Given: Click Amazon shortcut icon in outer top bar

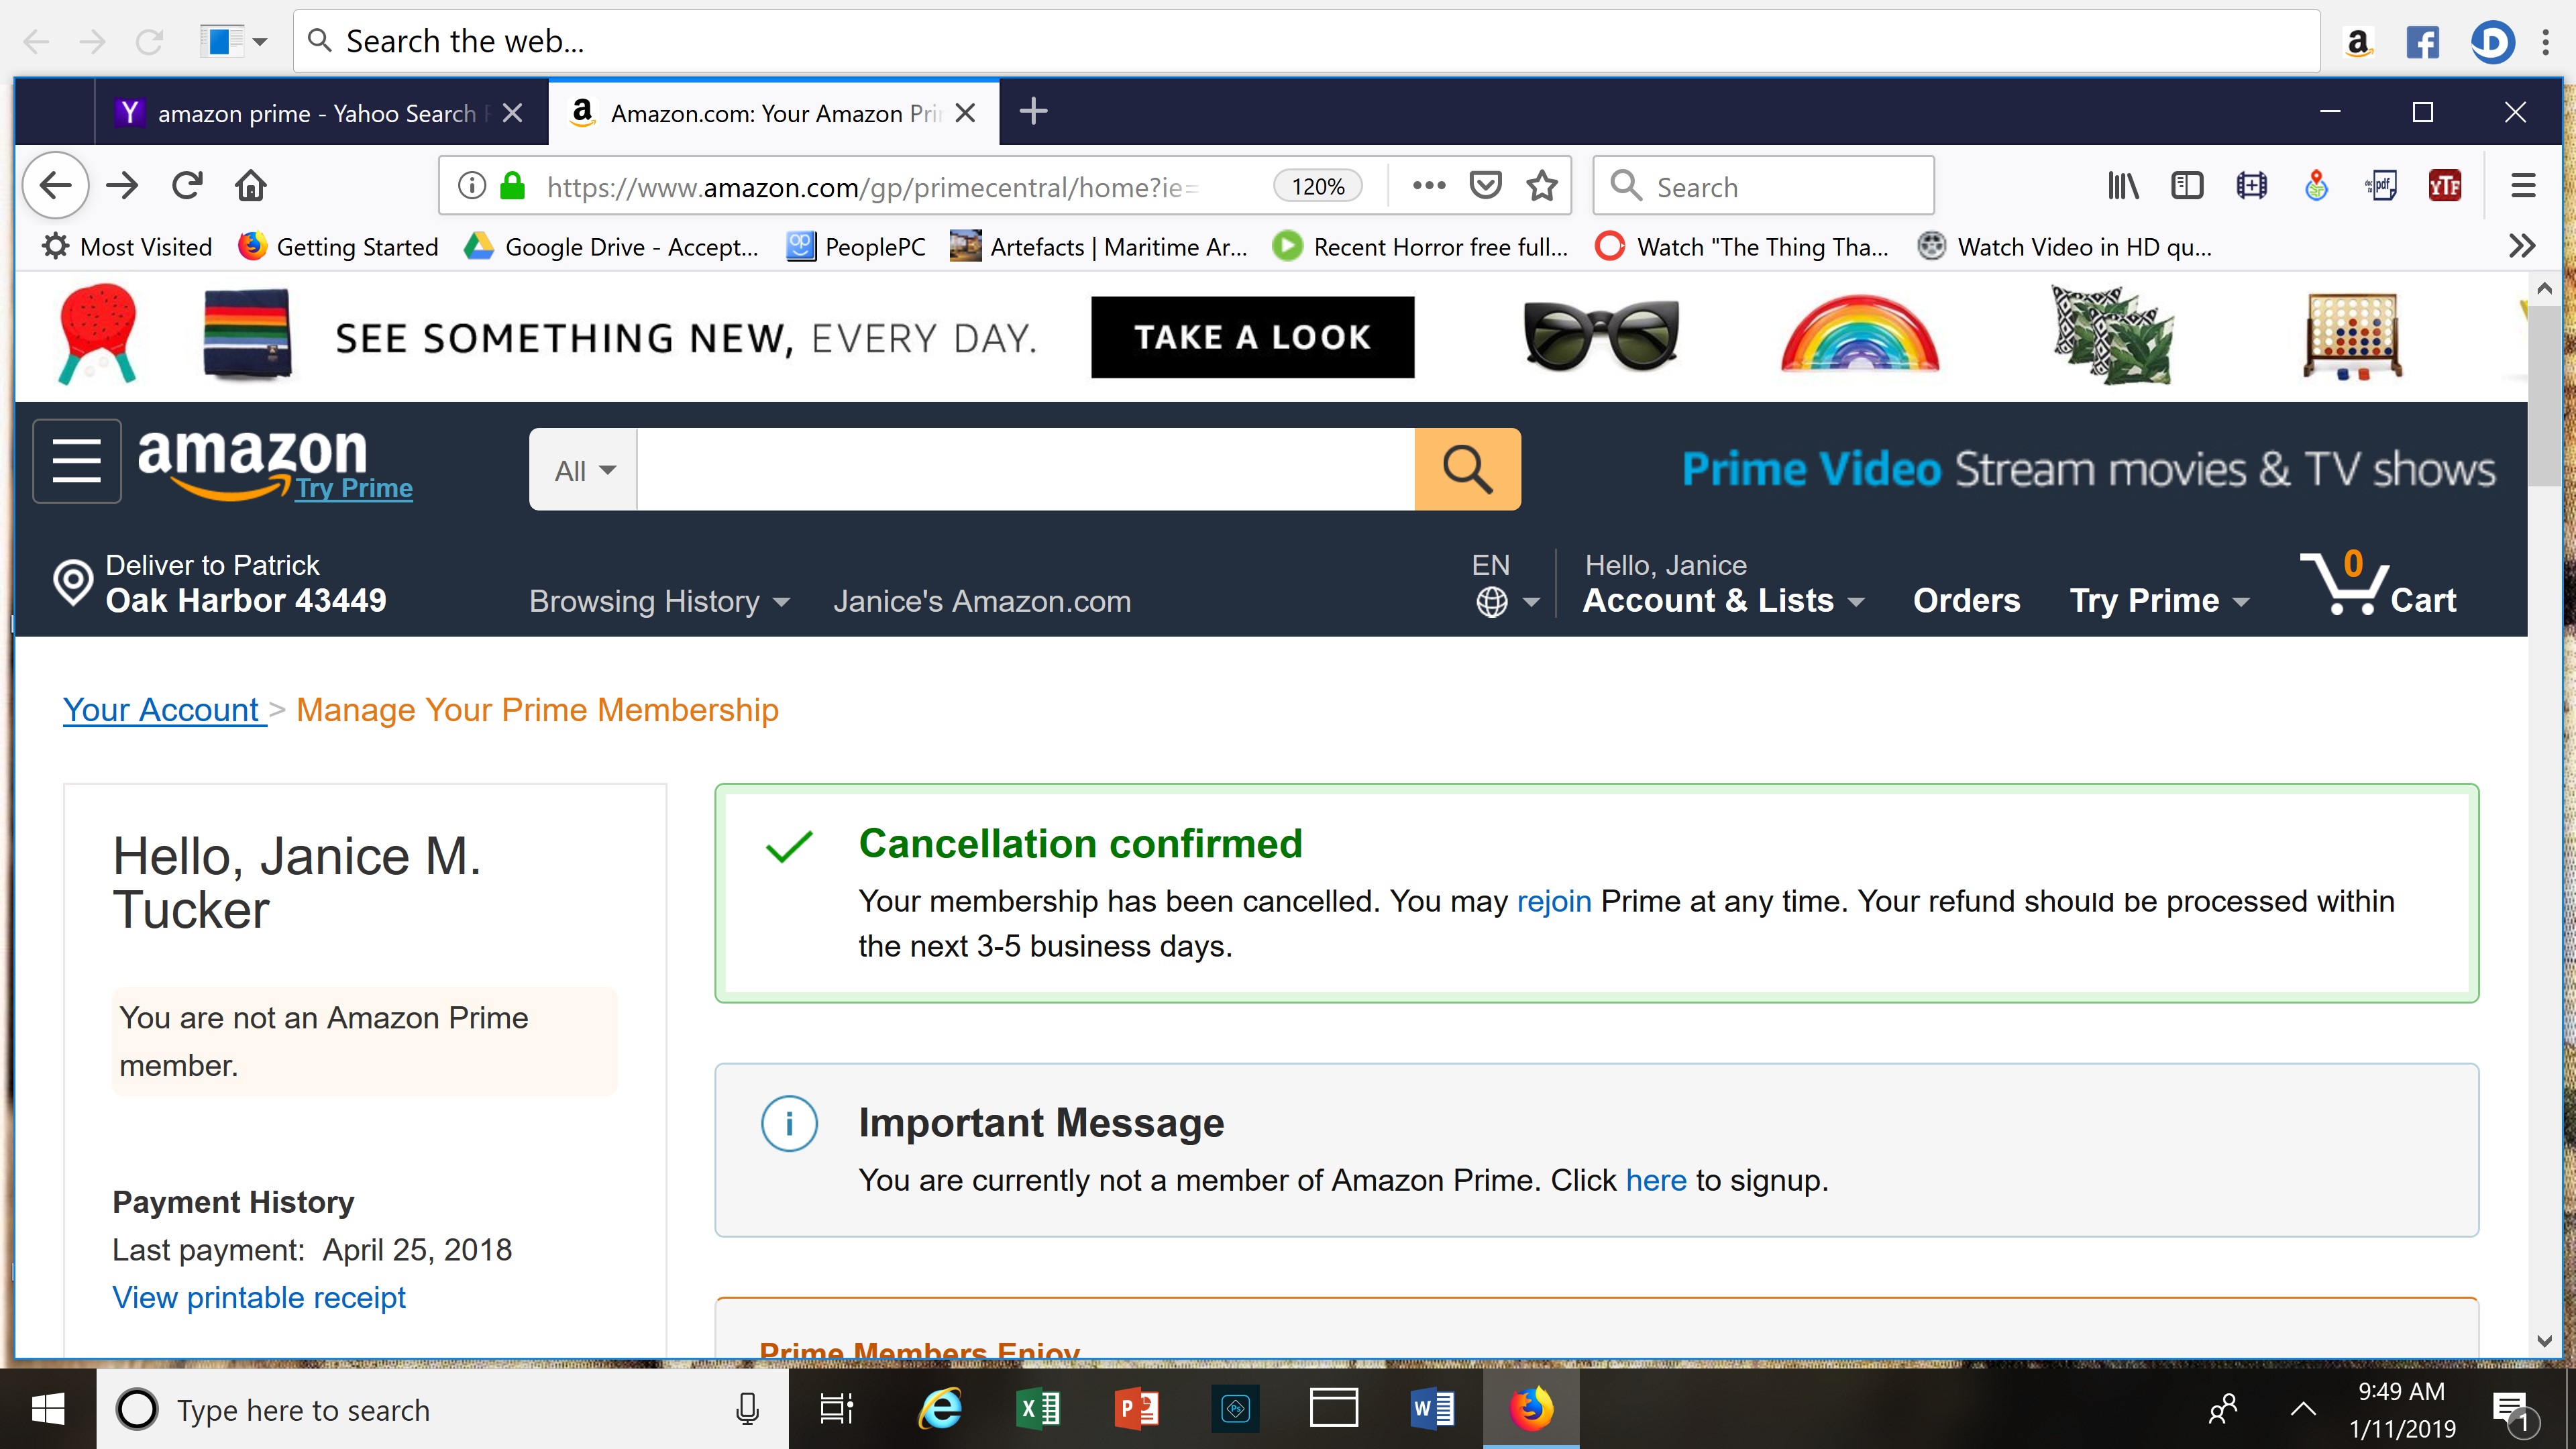Looking at the screenshot, I should click(x=2358, y=42).
